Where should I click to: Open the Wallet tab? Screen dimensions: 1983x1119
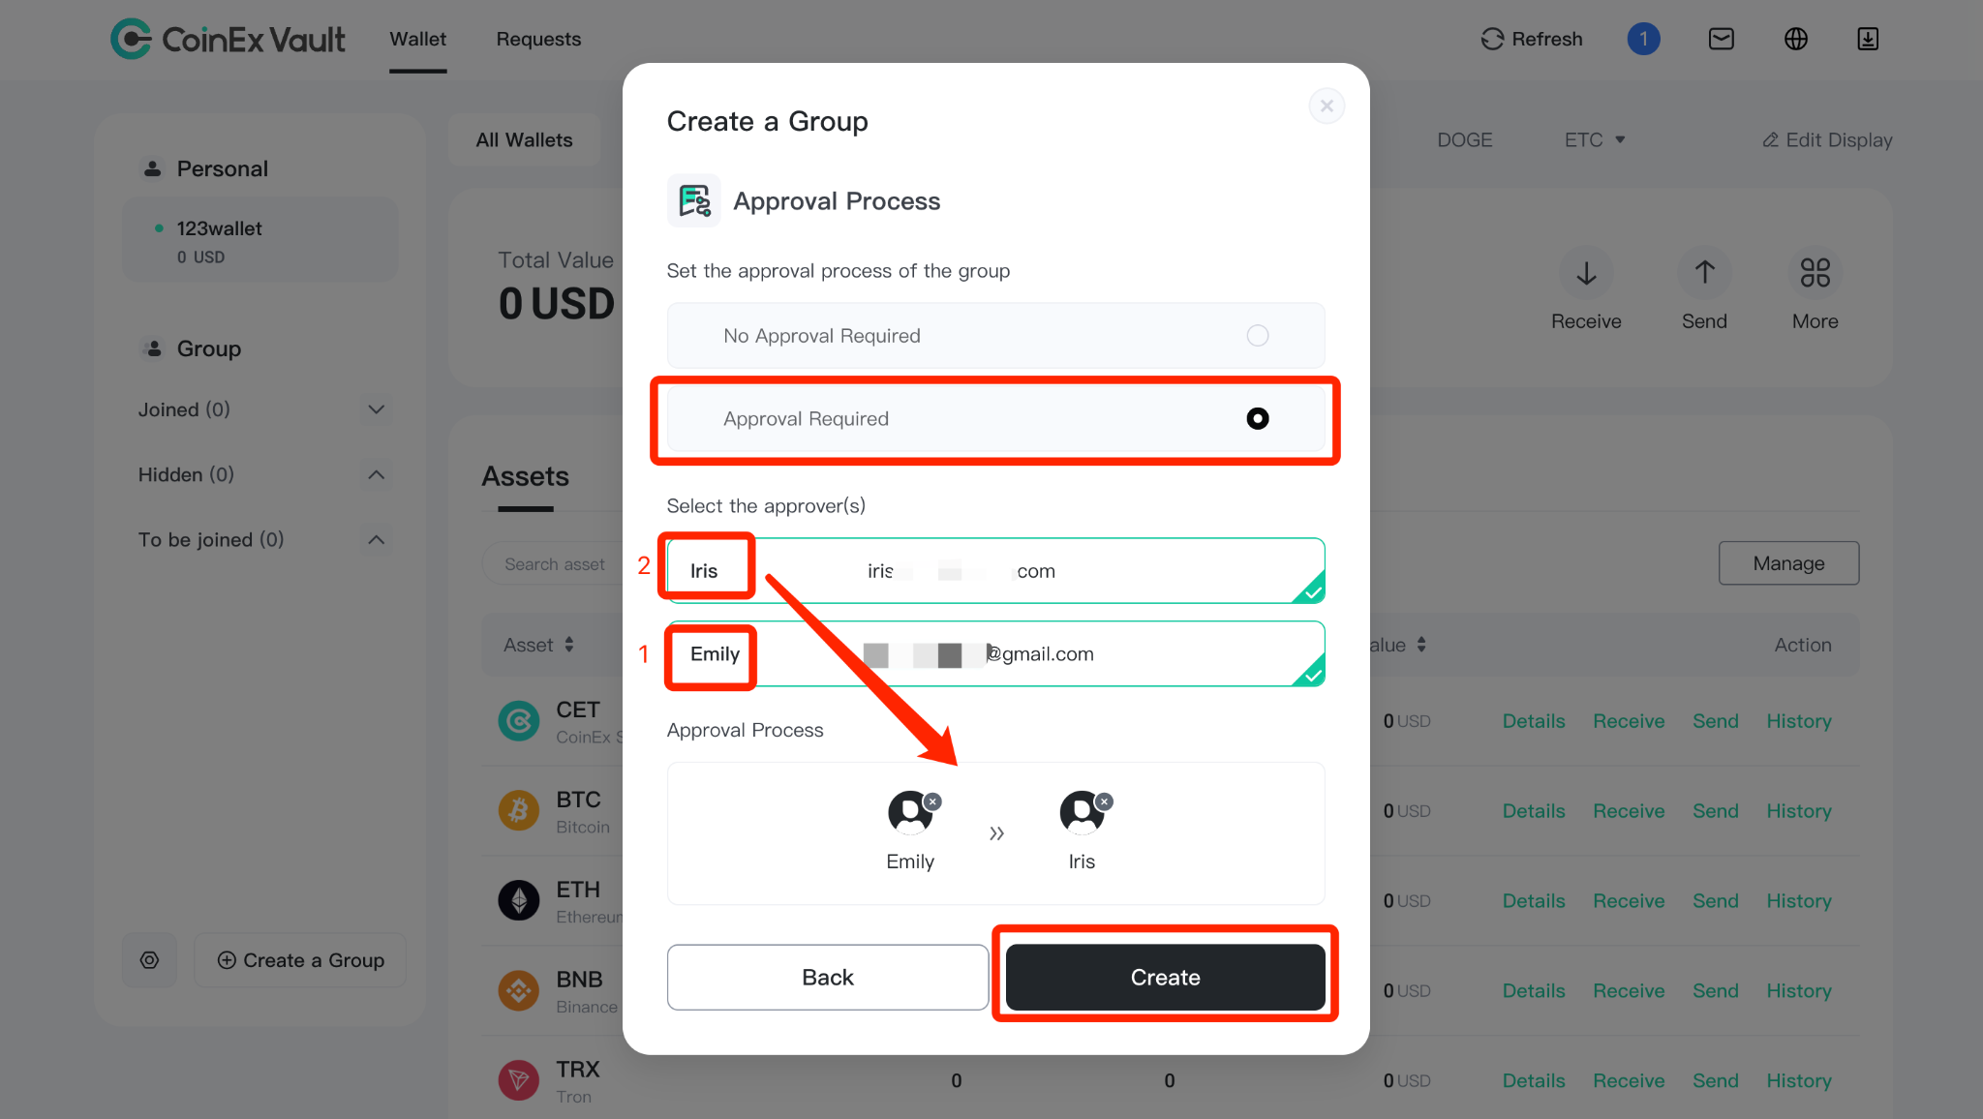417,39
